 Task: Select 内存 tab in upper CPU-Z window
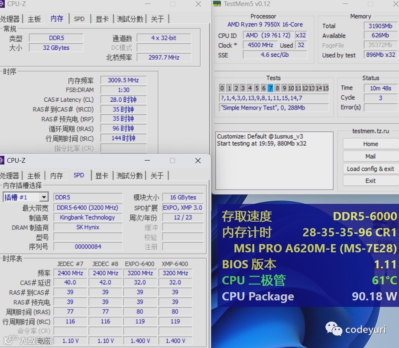(x=57, y=19)
